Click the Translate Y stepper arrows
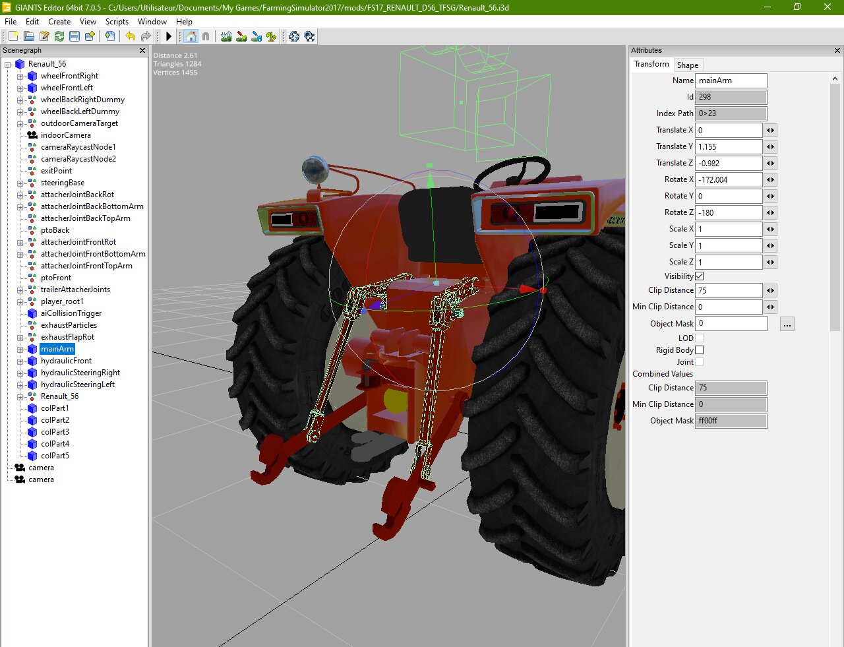 tap(770, 147)
